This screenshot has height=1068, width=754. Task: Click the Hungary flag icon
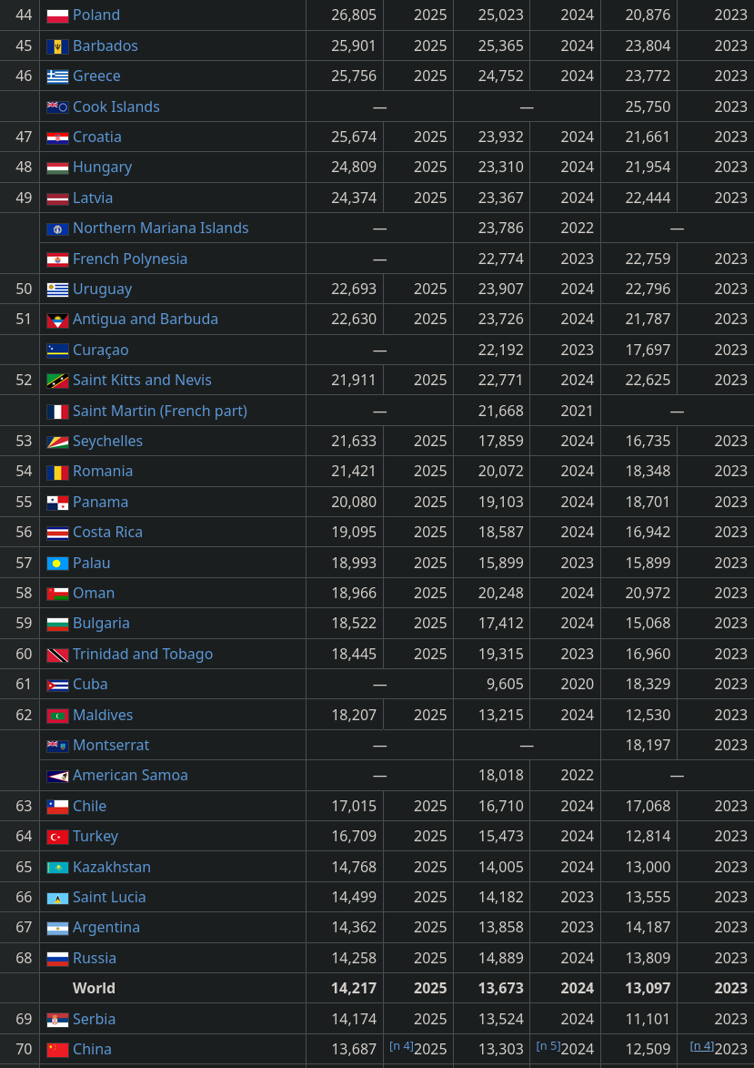57,168
